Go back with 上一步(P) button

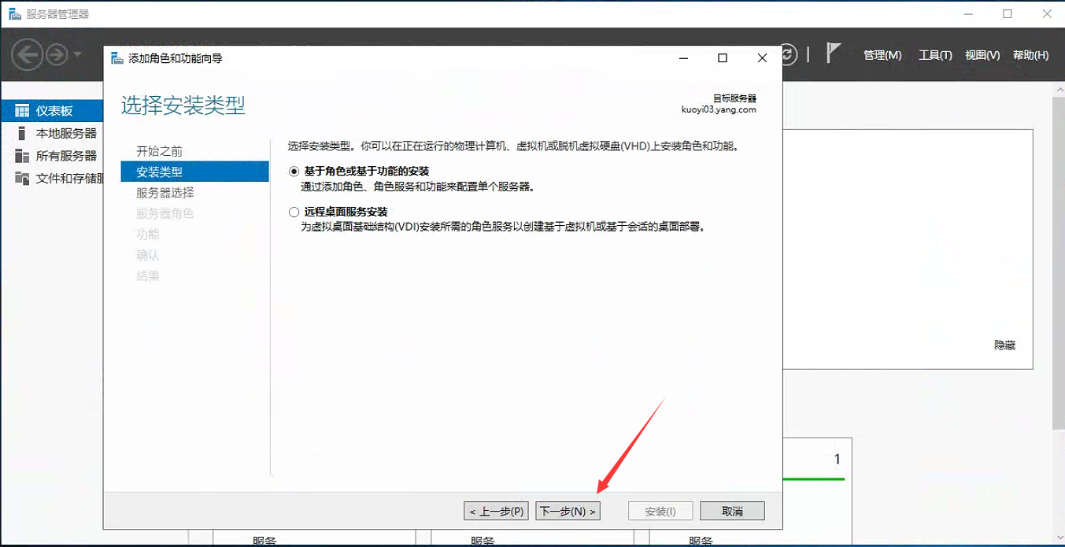point(496,511)
